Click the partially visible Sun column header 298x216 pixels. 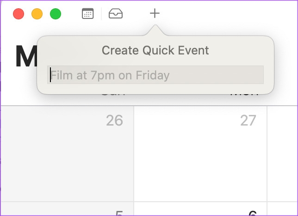(112, 98)
